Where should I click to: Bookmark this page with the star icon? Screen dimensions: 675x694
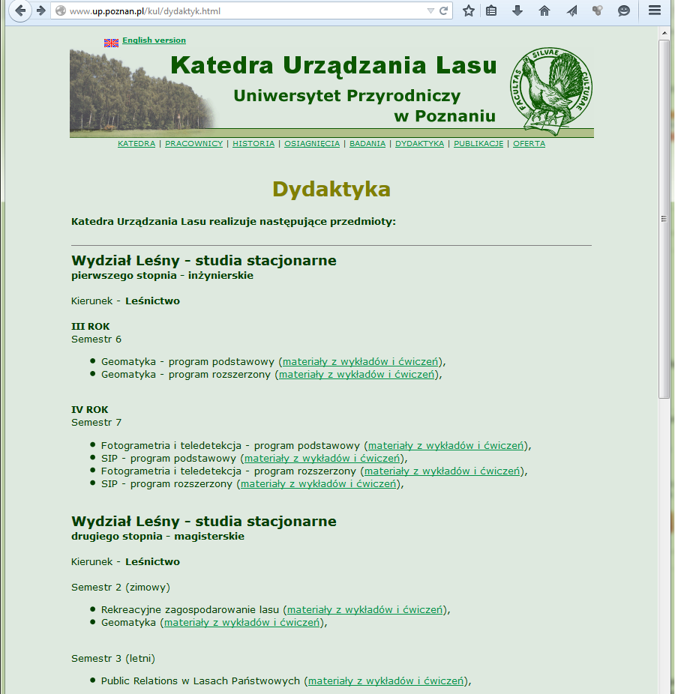[469, 10]
